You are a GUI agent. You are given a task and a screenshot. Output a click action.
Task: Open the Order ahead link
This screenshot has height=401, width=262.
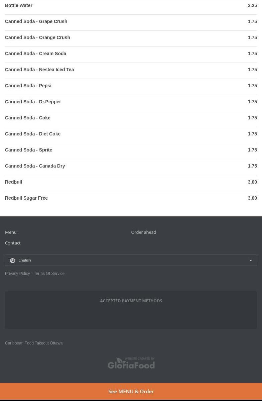coord(144,232)
